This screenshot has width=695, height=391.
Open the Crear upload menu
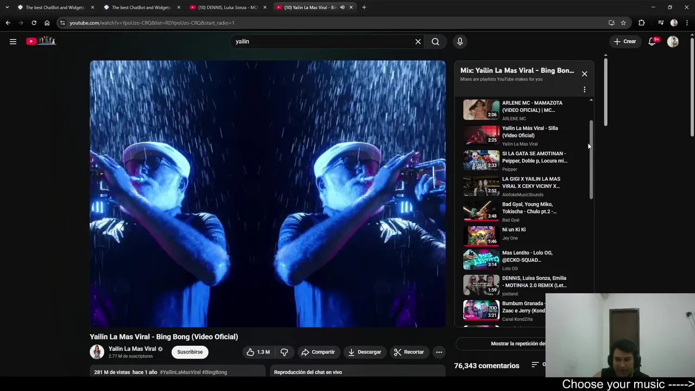[x=625, y=41]
